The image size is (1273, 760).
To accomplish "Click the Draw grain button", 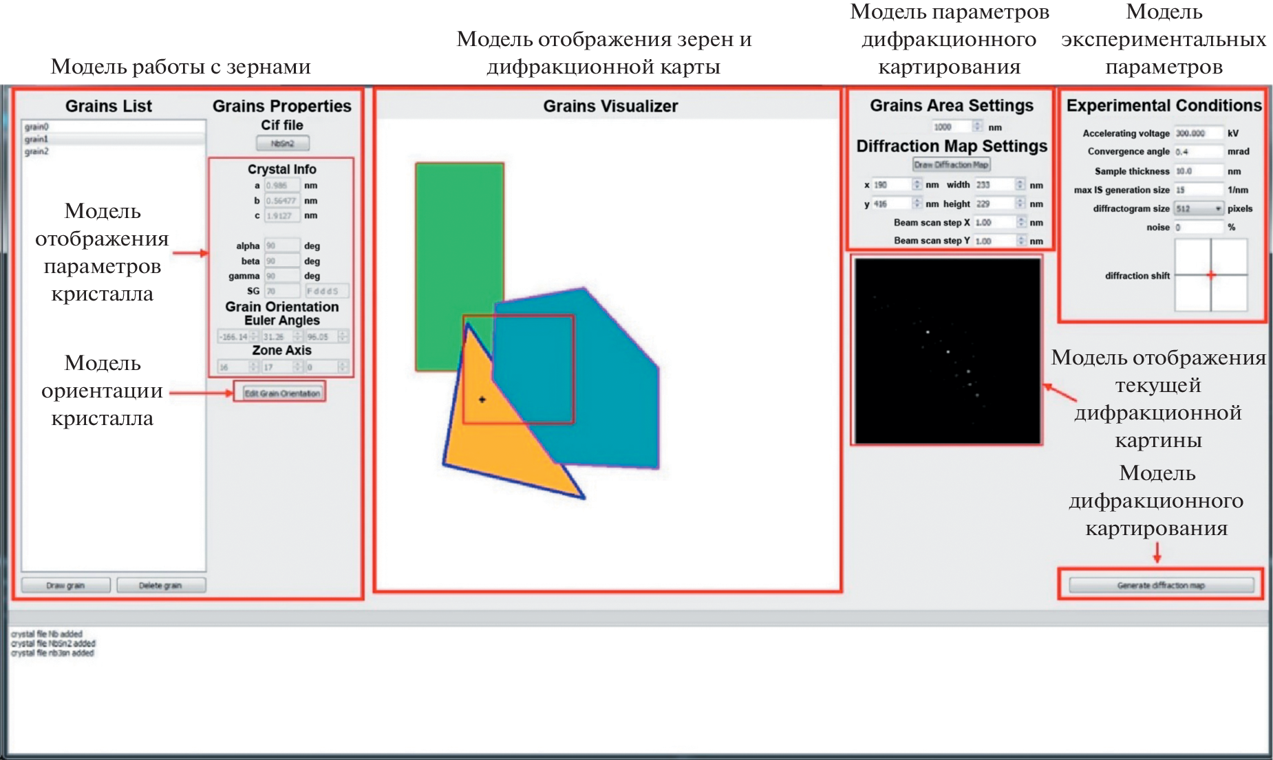I will point(65,585).
